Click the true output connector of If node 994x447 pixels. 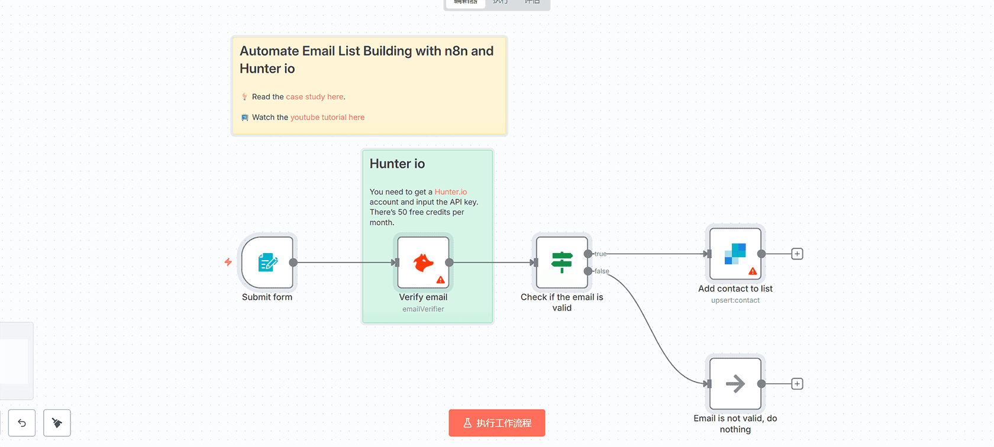(588, 254)
